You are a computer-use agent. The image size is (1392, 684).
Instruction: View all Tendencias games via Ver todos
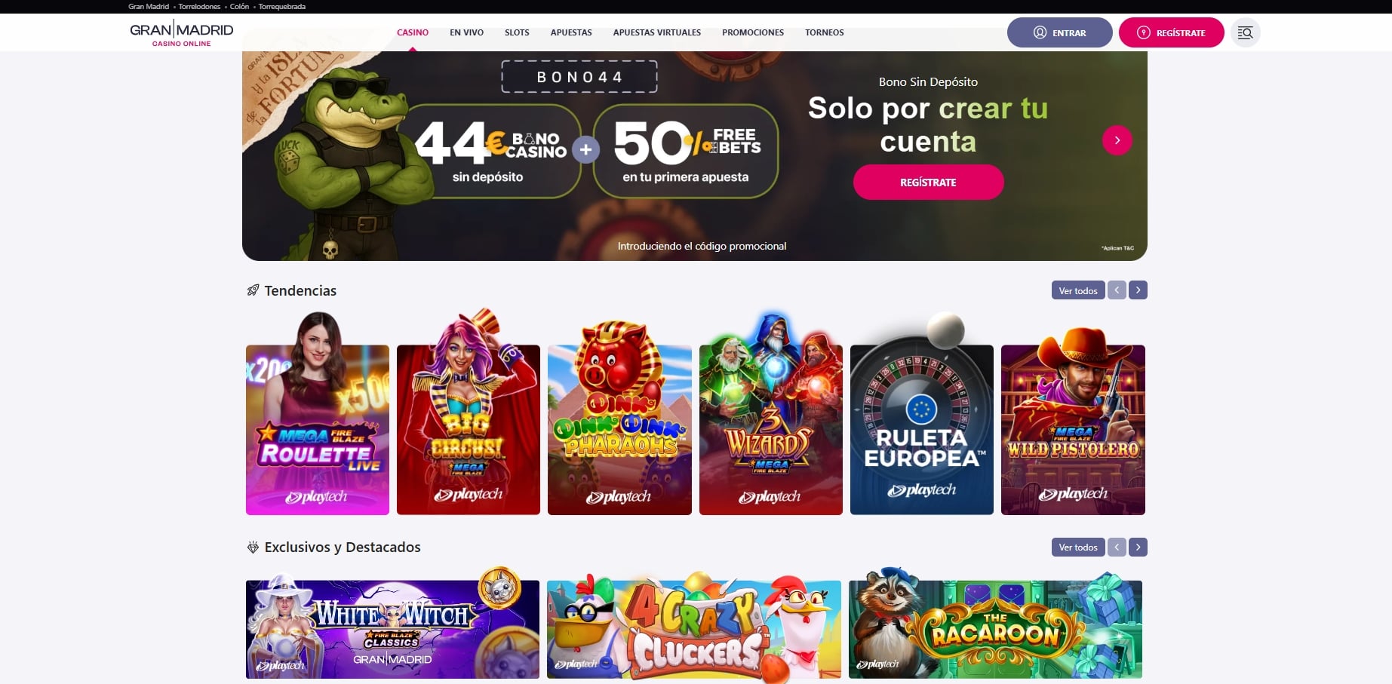(x=1078, y=290)
